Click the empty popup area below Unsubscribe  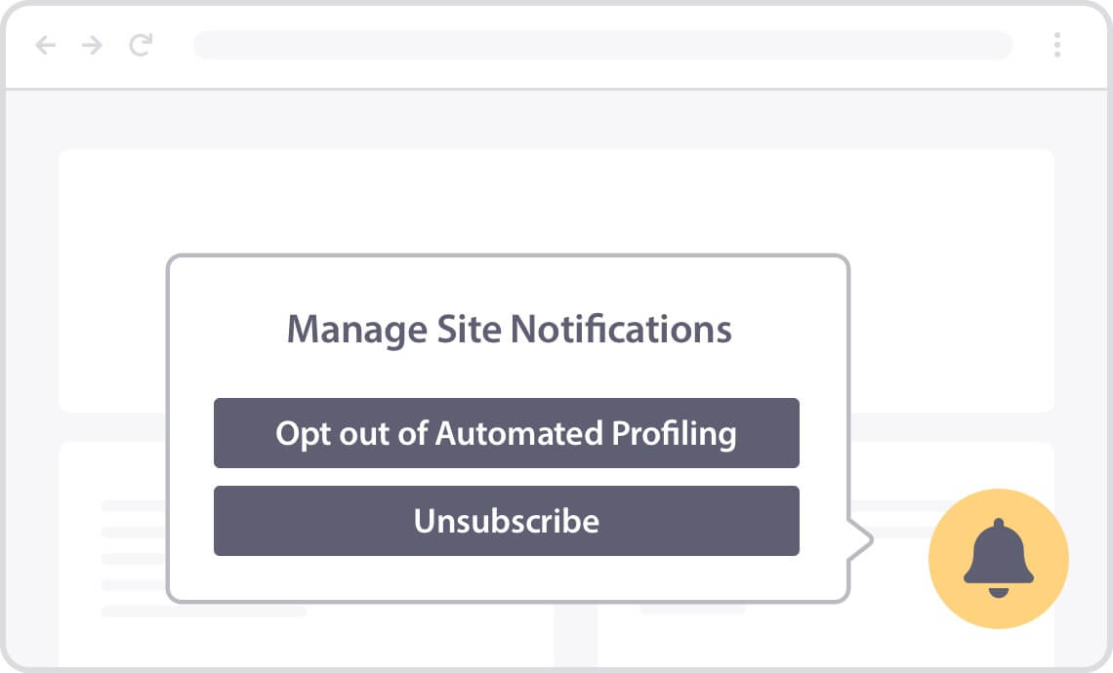click(x=508, y=577)
